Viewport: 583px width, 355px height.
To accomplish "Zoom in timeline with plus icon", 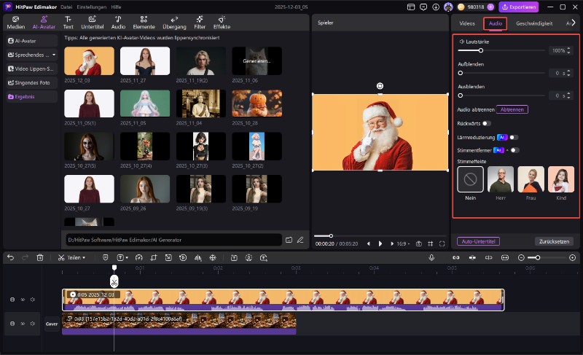I will click(573, 257).
